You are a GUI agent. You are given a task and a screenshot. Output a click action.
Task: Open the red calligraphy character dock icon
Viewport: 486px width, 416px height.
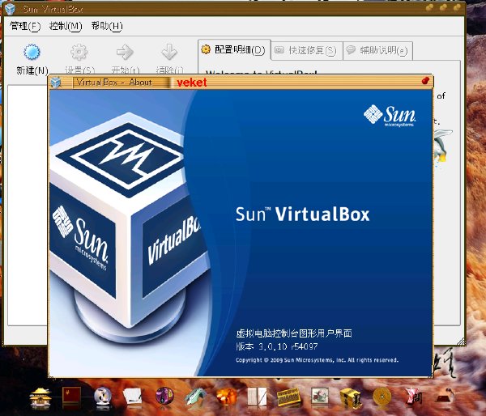414,397
